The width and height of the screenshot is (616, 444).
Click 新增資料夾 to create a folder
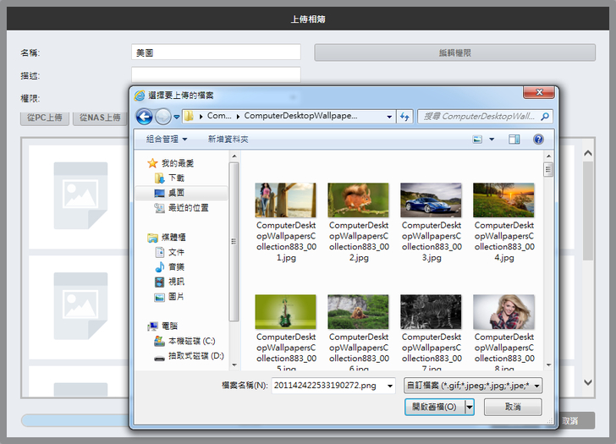pos(228,140)
